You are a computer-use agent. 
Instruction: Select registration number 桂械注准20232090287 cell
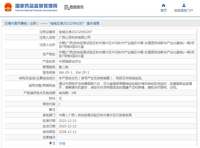(75, 32)
